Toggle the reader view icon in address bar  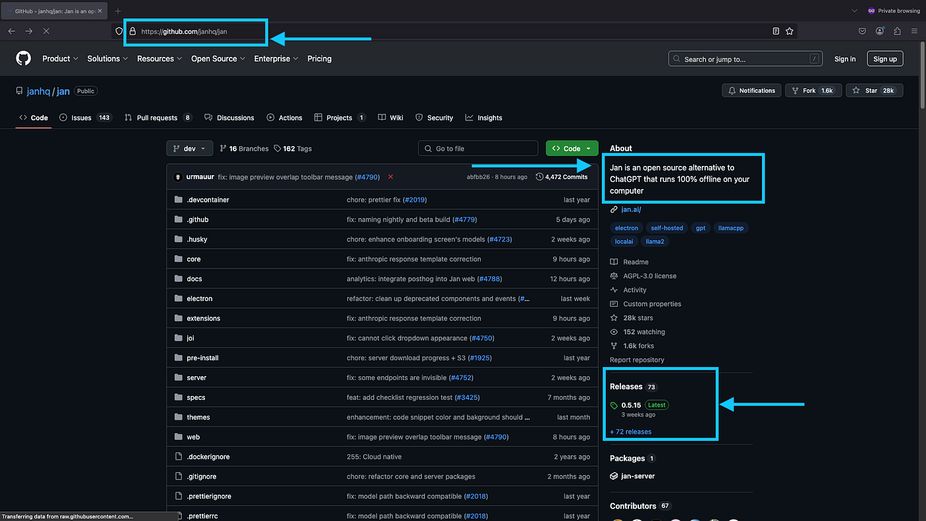[x=776, y=31]
